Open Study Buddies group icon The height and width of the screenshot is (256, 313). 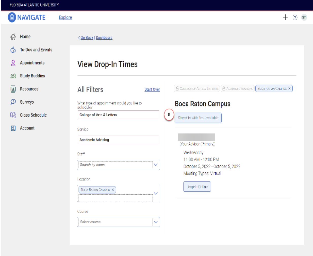point(13,76)
